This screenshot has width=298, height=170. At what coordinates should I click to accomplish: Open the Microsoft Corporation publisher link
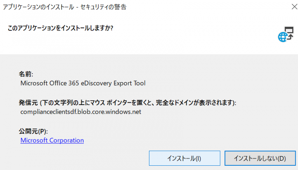(x=52, y=140)
